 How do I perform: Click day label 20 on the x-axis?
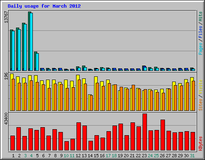(x=126, y=156)
